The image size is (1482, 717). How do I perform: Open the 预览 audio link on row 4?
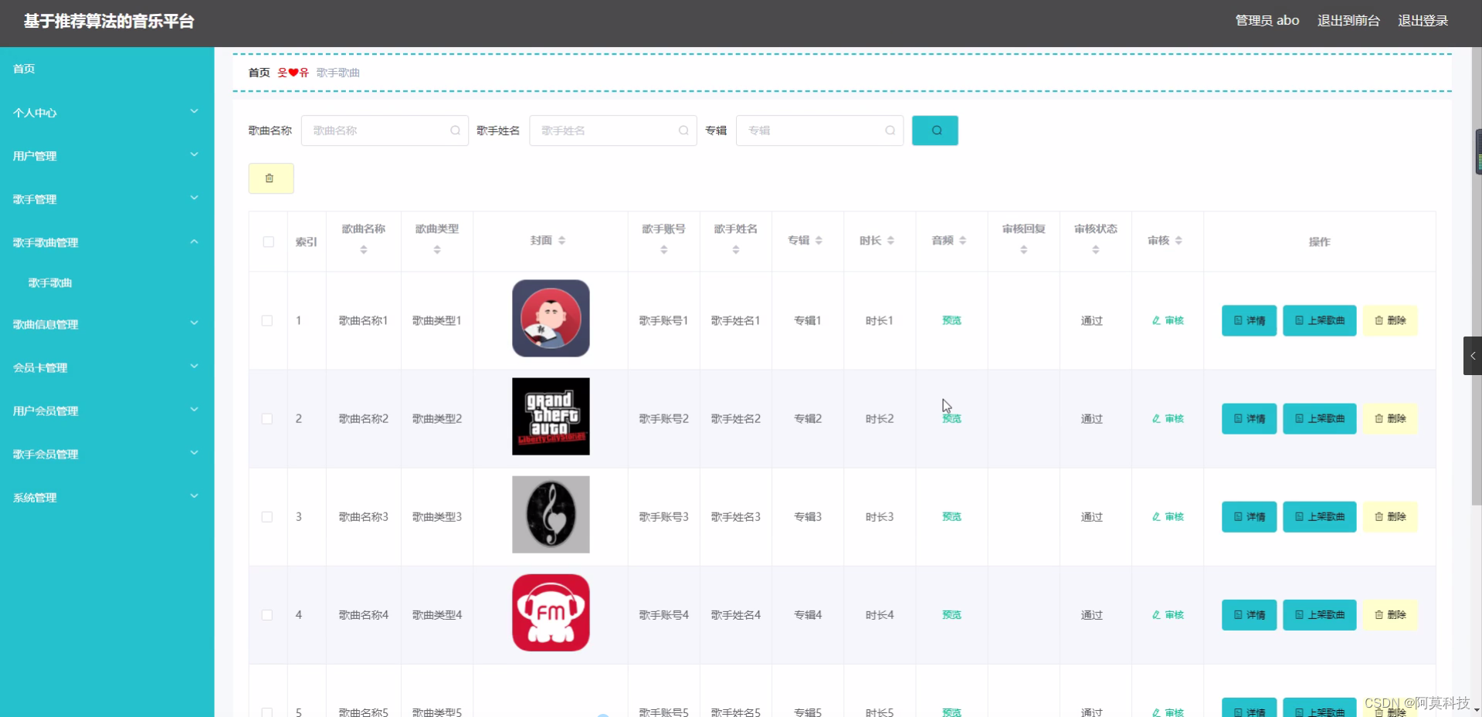pyautogui.click(x=951, y=614)
